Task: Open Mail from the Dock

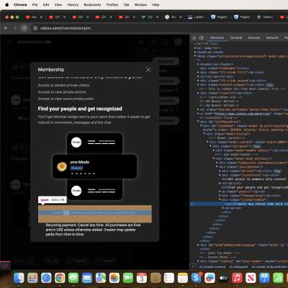Action: tap(87, 278)
